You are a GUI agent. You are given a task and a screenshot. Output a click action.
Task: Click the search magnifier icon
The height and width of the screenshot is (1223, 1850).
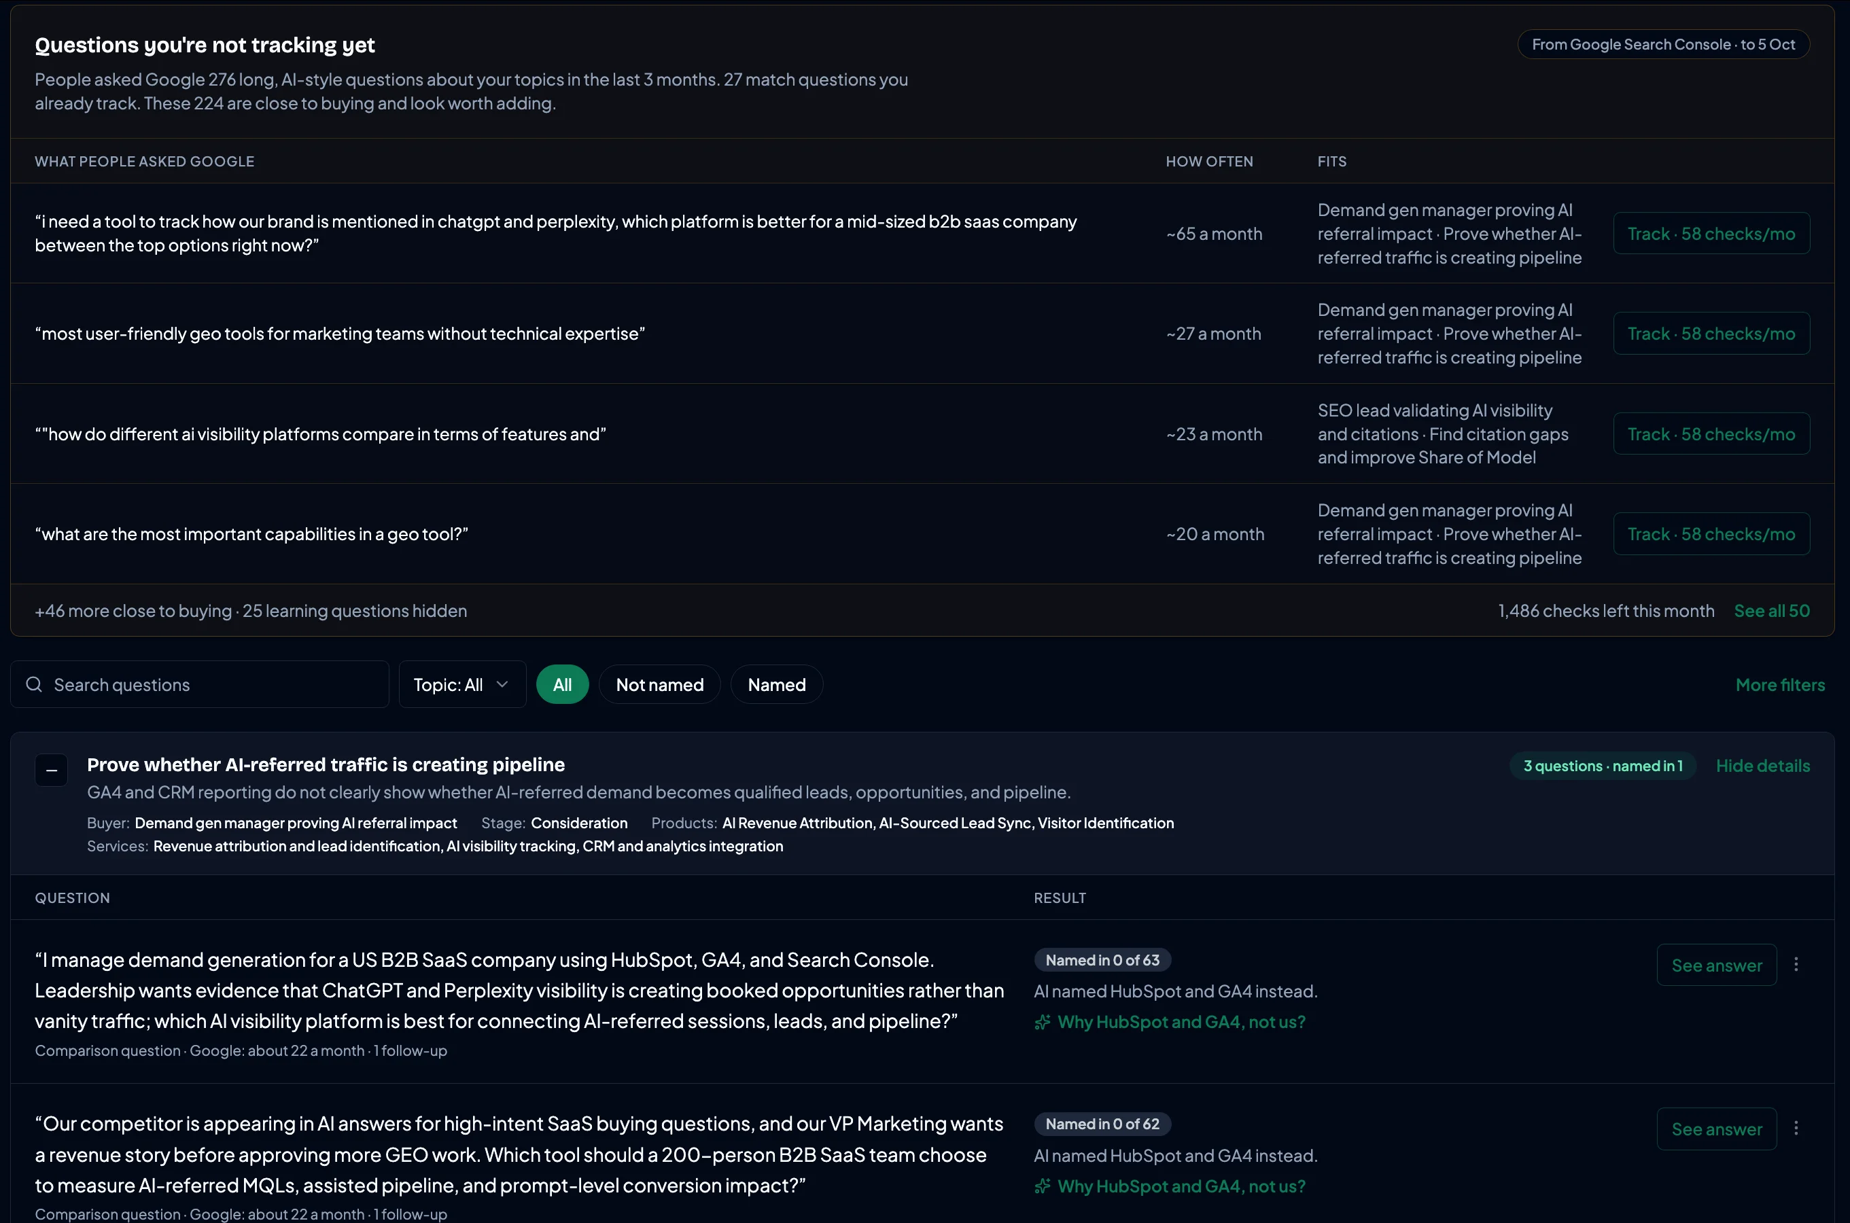click(x=33, y=684)
